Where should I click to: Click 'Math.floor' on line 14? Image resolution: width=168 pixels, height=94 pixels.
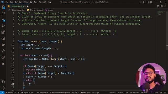coord(49,59)
